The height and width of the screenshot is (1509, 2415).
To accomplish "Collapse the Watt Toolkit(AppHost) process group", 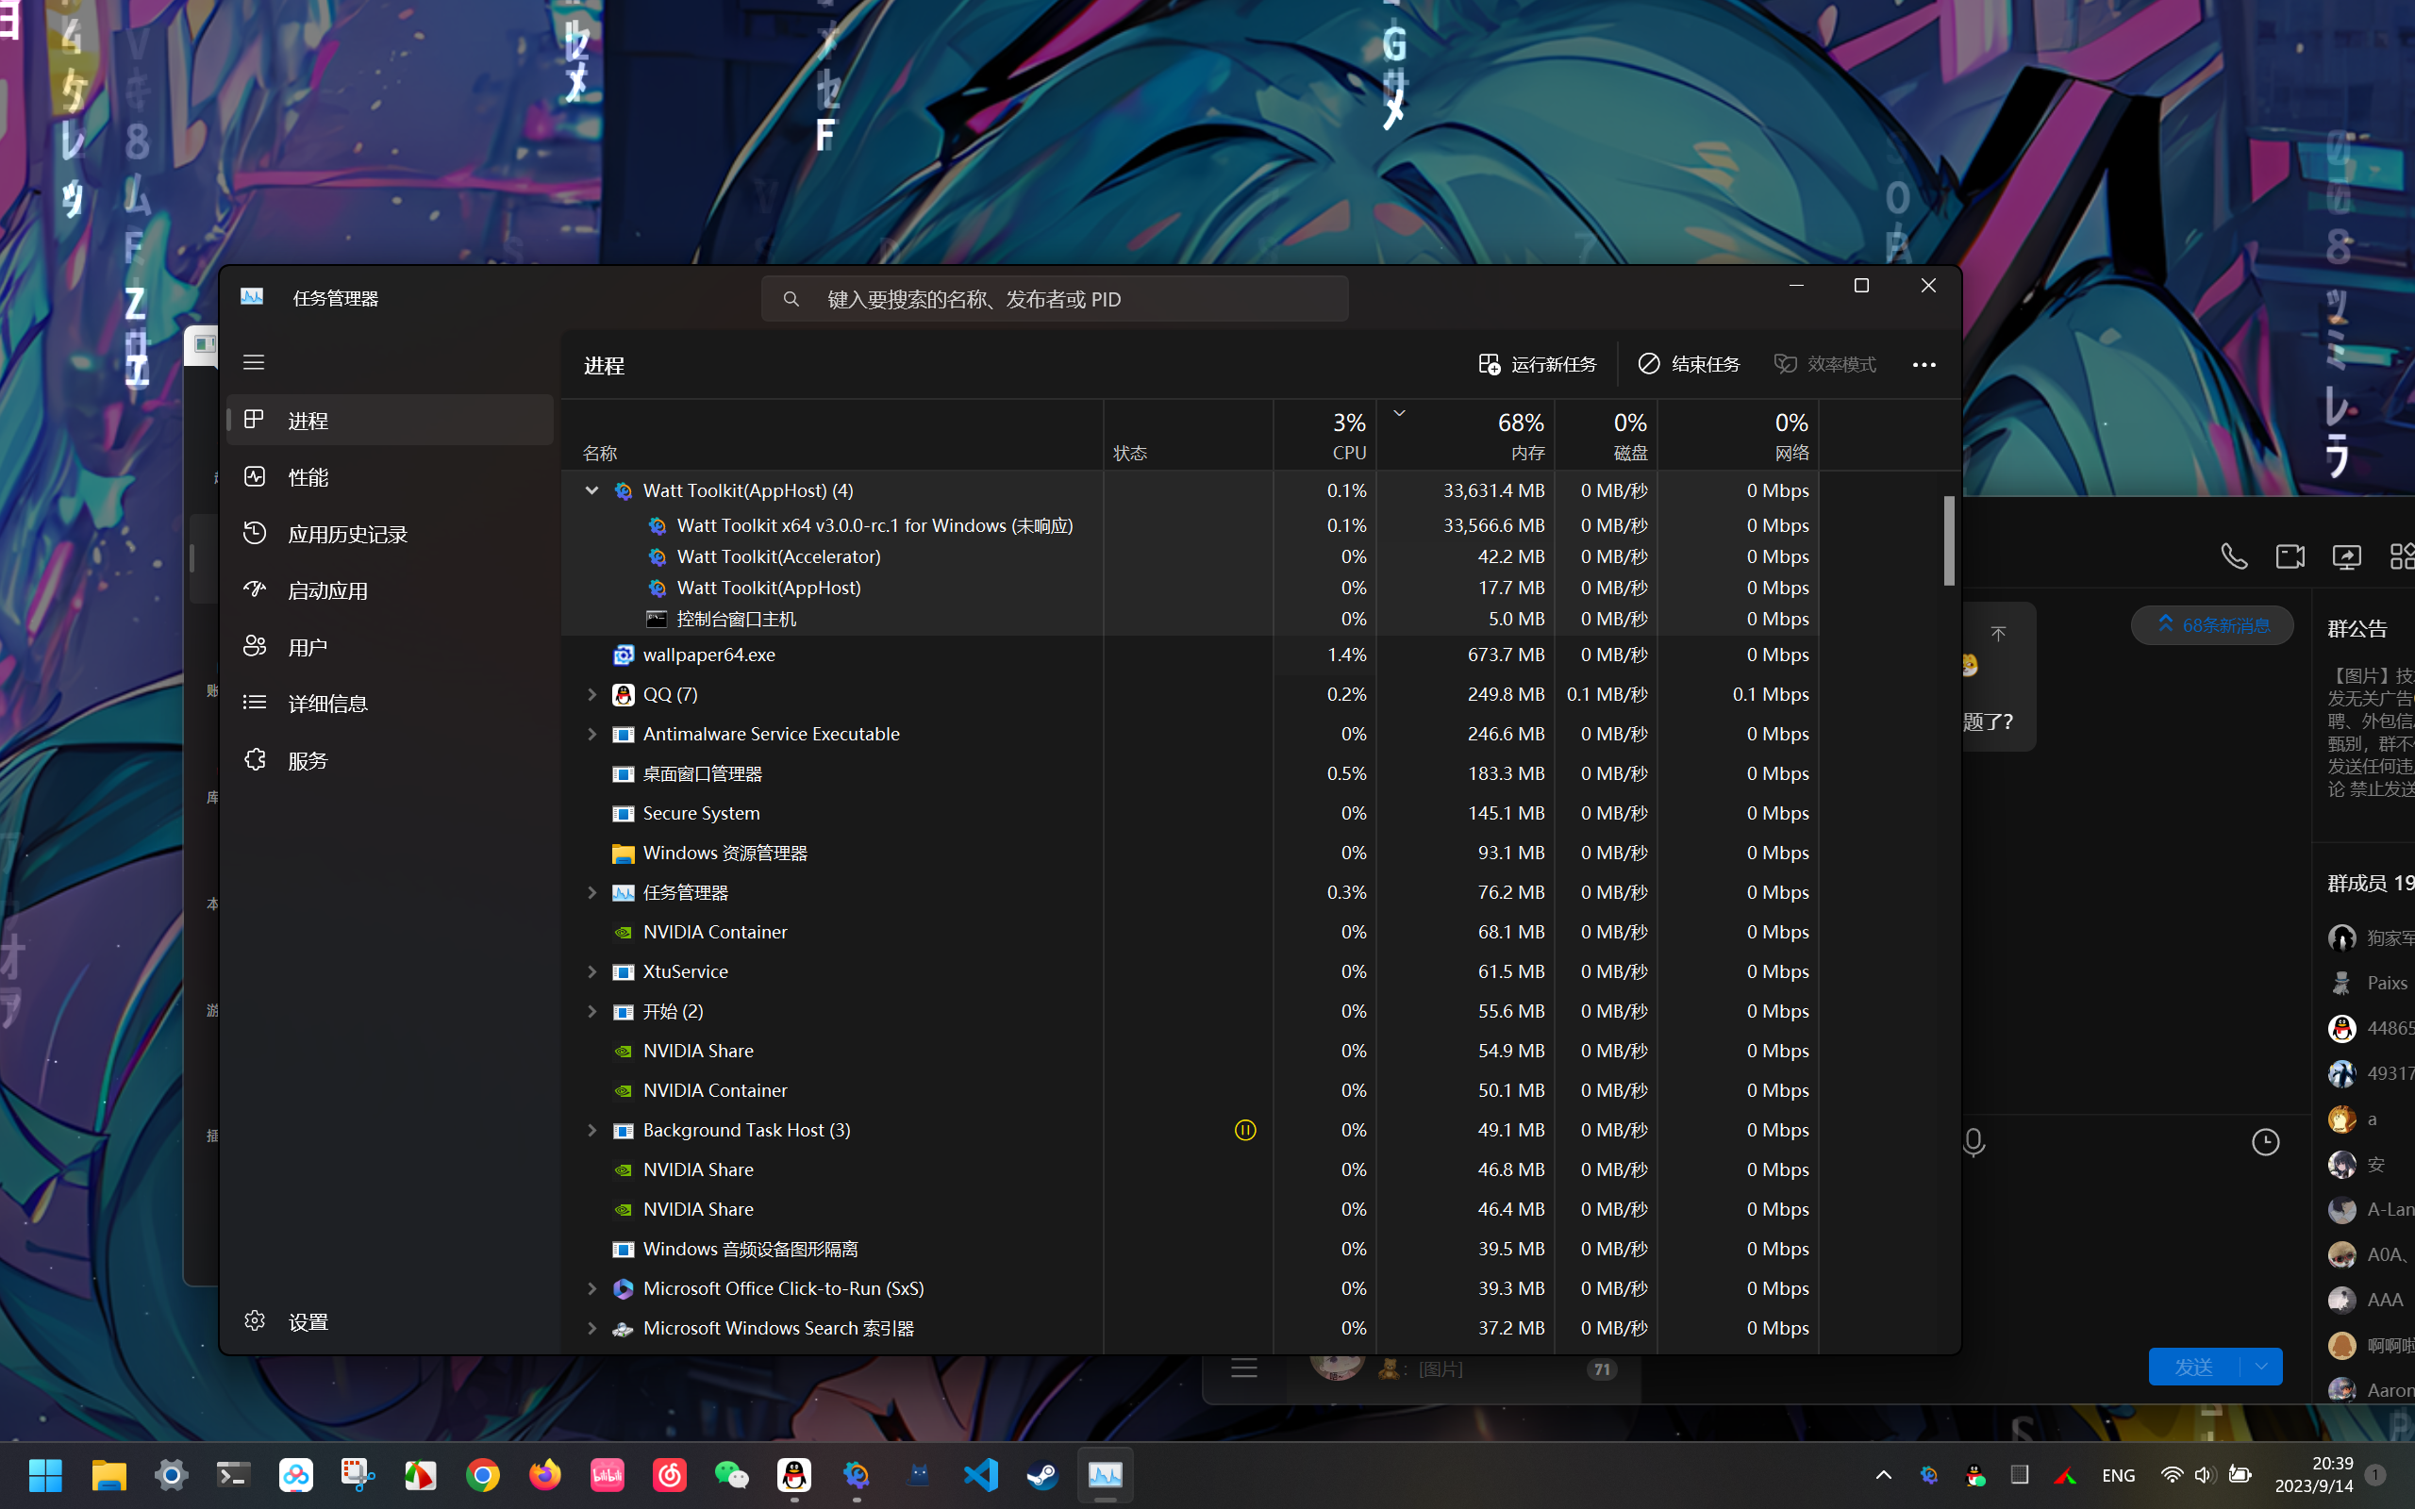I will [x=591, y=490].
